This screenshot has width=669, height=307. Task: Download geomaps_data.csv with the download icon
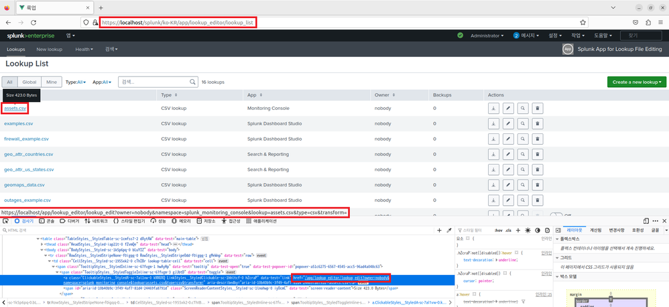493,185
